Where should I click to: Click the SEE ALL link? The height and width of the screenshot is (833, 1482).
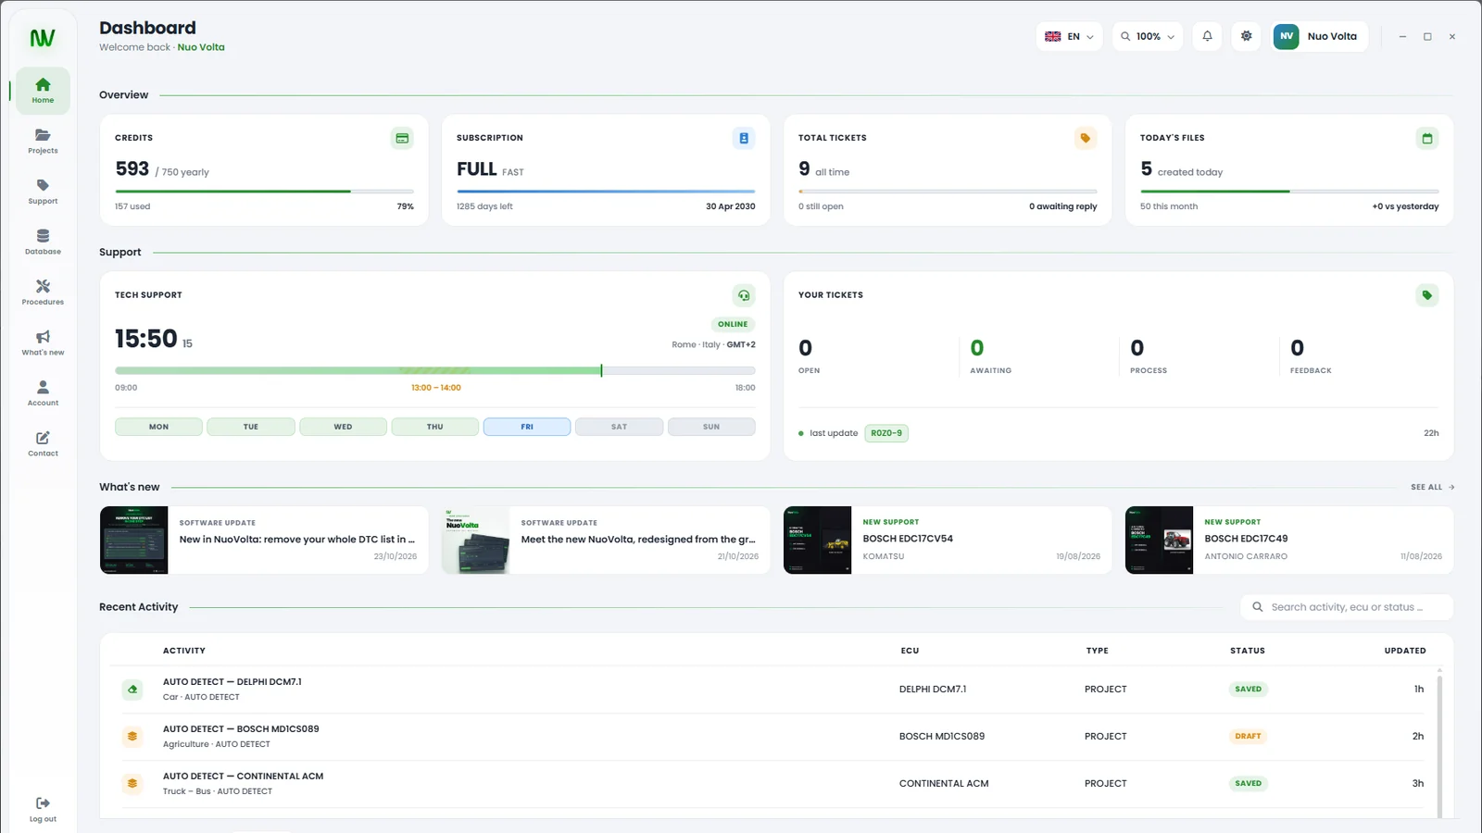coord(1432,487)
